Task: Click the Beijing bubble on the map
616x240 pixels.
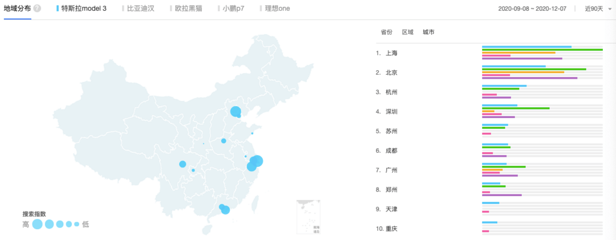Action: (236, 112)
